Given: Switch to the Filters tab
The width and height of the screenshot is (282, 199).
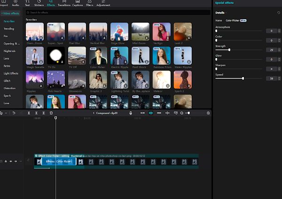Looking at the screenshot, I should click(90, 3).
